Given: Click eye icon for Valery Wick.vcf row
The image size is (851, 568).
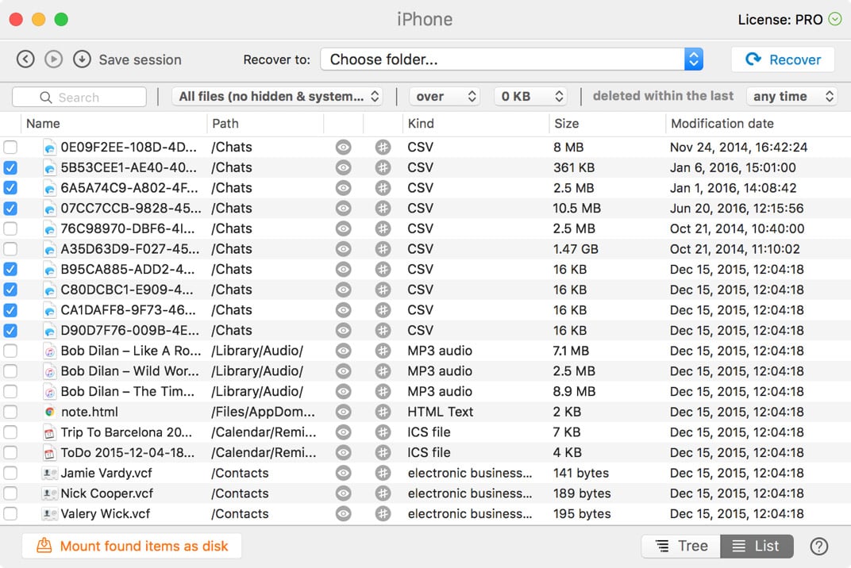Looking at the screenshot, I should click(x=343, y=514).
